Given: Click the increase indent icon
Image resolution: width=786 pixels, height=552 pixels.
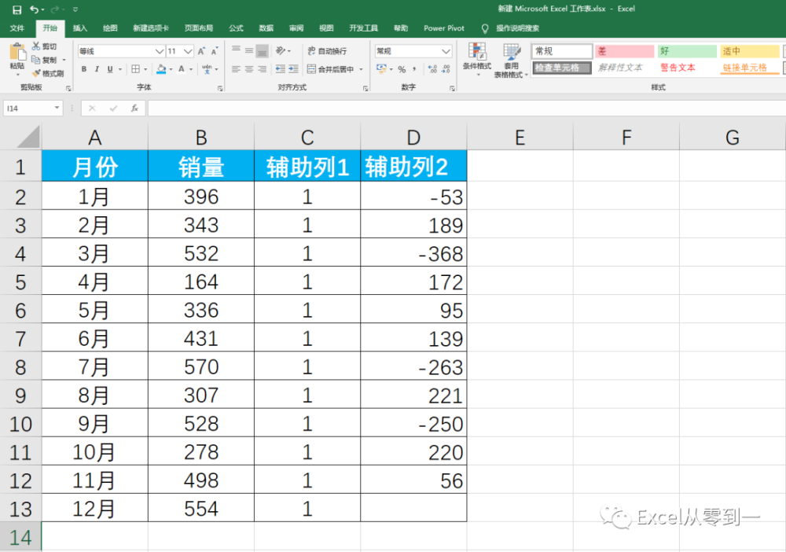Looking at the screenshot, I should (x=293, y=69).
